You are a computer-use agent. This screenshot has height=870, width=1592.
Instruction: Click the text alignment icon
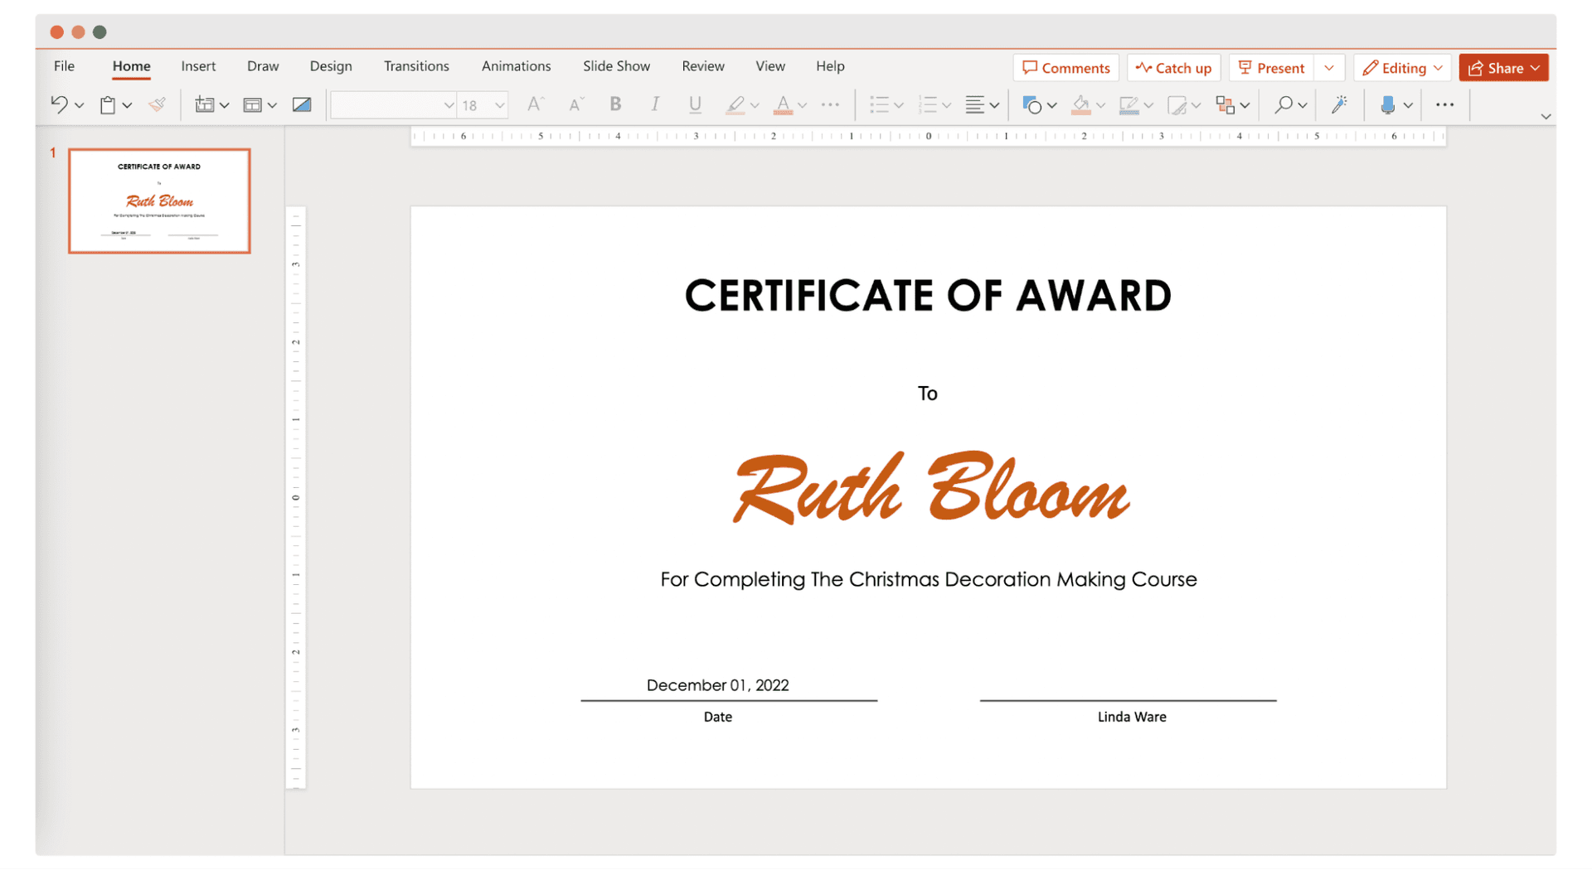[975, 104]
